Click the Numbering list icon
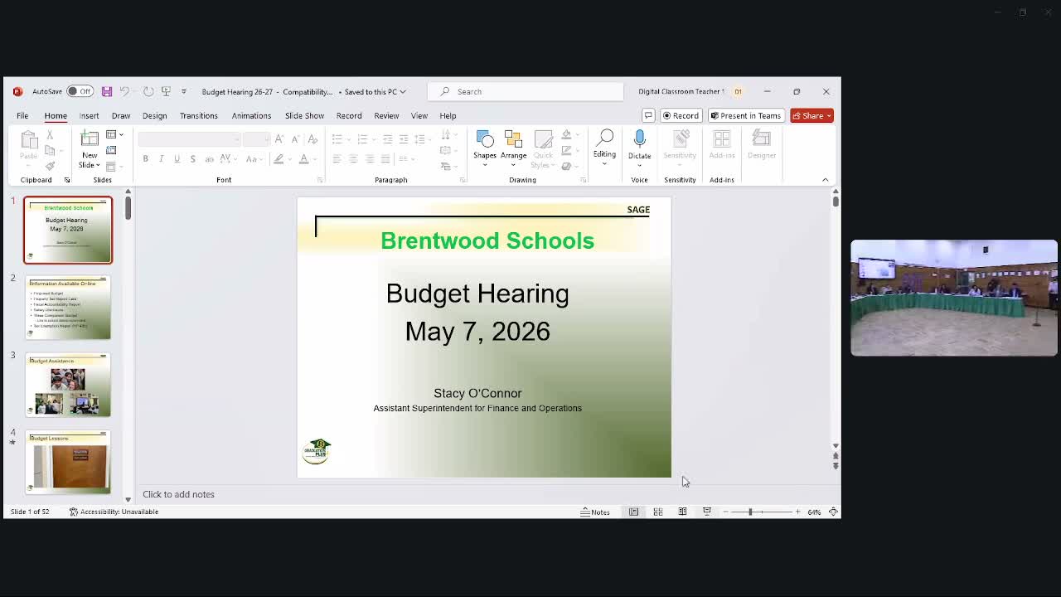The image size is (1061, 597). [361, 138]
